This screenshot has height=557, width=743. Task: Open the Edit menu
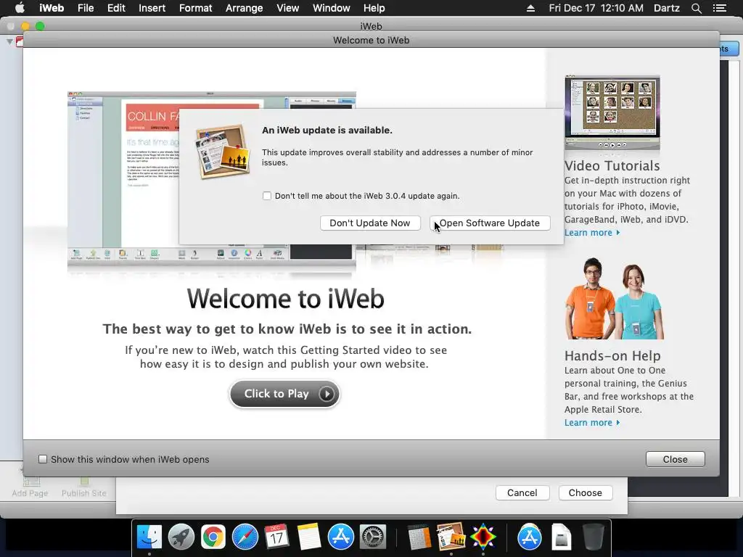pos(116,8)
